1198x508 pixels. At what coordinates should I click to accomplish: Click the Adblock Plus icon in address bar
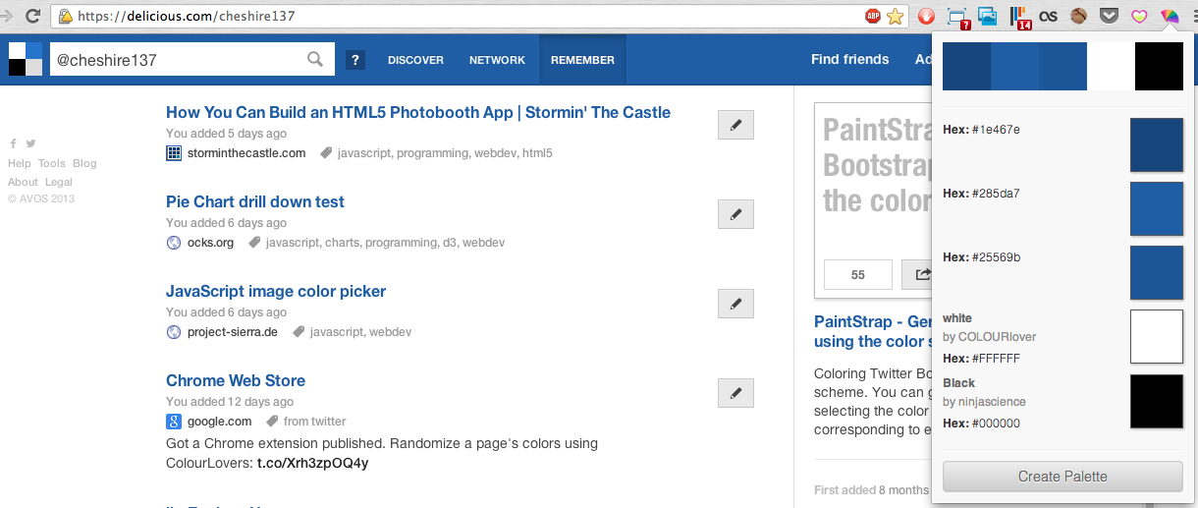[873, 16]
